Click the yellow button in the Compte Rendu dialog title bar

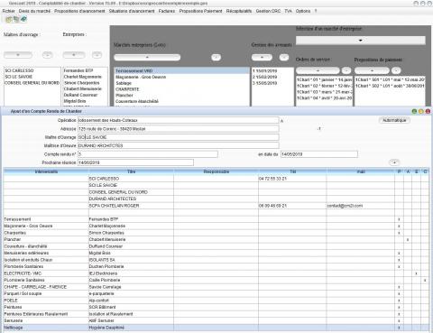point(421,111)
